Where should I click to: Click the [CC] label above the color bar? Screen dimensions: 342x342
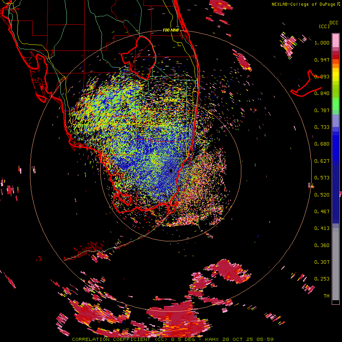(x=324, y=26)
